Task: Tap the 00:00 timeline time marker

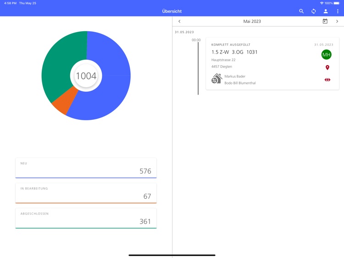Action: [196, 40]
